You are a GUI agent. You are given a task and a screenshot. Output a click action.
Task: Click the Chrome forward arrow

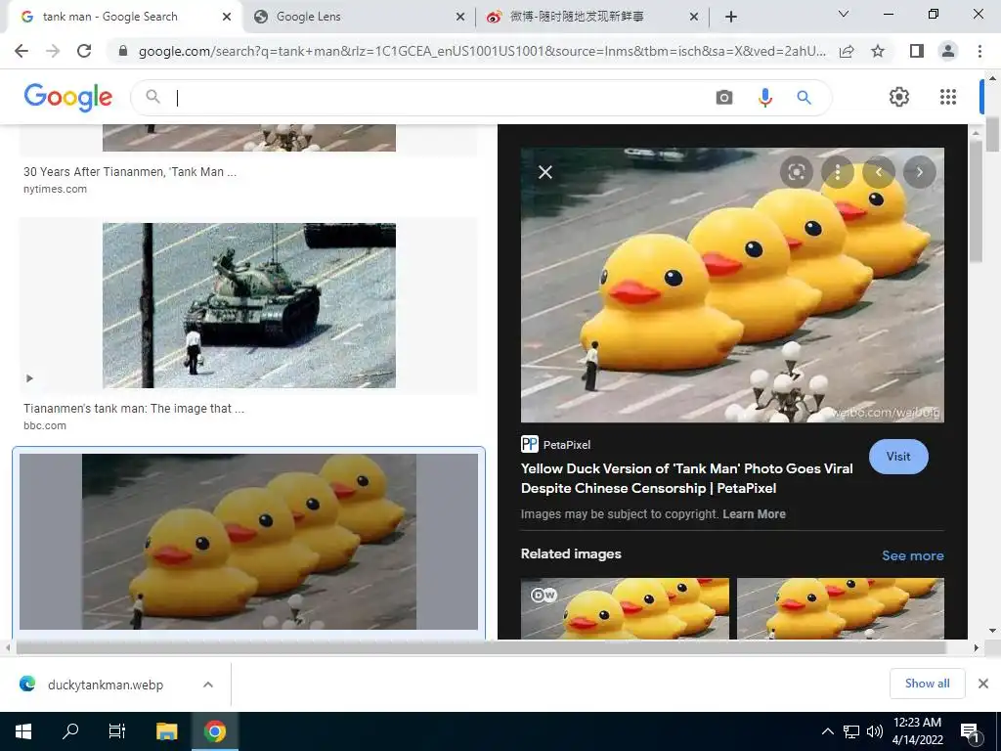(x=53, y=51)
